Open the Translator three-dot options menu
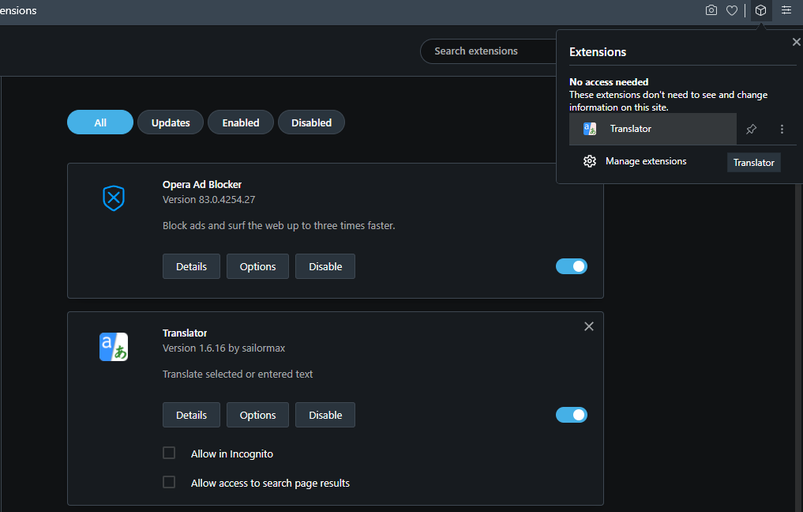Image resolution: width=803 pixels, height=512 pixels. point(782,129)
